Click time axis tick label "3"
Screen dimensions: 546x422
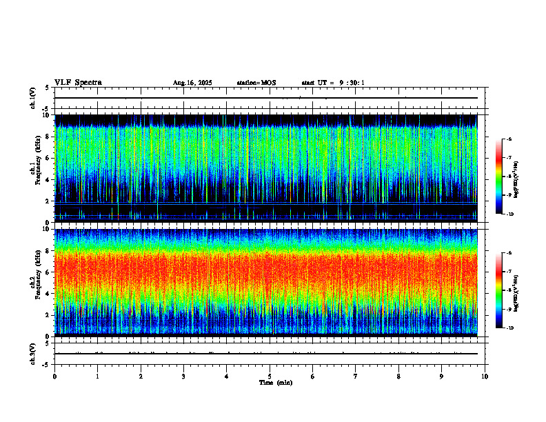pos(183,376)
